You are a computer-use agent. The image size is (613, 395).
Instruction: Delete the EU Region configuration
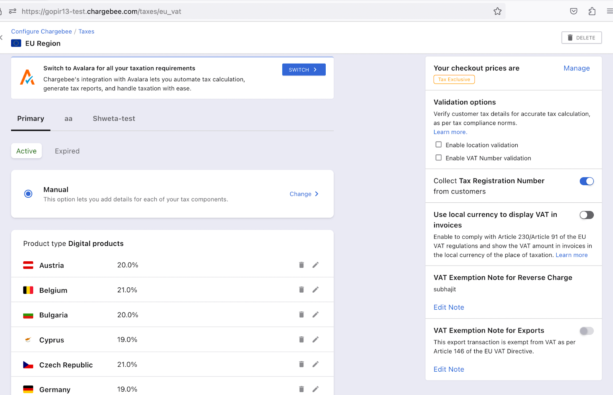pyautogui.click(x=582, y=38)
